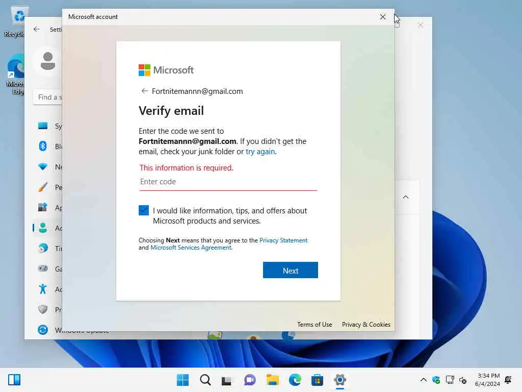Image resolution: width=522 pixels, height=392 pixels.
Task: Select System icon in Settings sidebar
Action: (x=43, y=126)
